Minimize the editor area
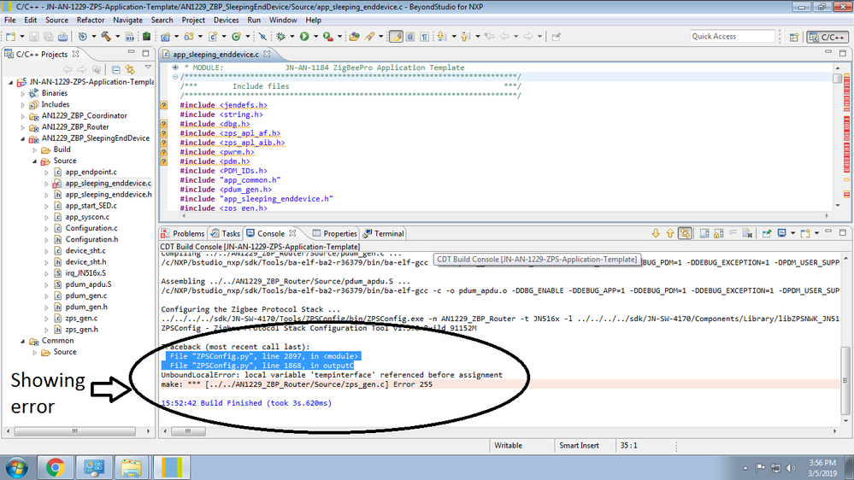 pyautogui.click(x=828, y=52)
